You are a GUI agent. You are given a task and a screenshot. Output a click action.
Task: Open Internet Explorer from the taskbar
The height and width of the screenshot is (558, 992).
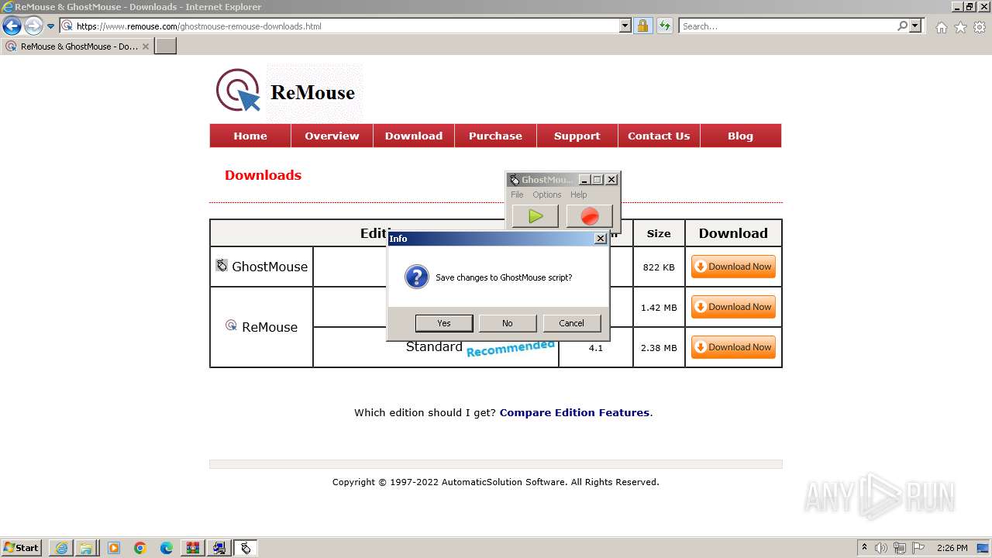[x=61, y=548]
